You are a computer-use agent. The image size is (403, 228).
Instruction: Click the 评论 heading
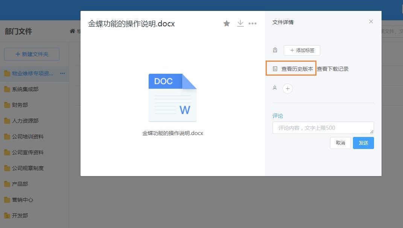click(278, 116)
